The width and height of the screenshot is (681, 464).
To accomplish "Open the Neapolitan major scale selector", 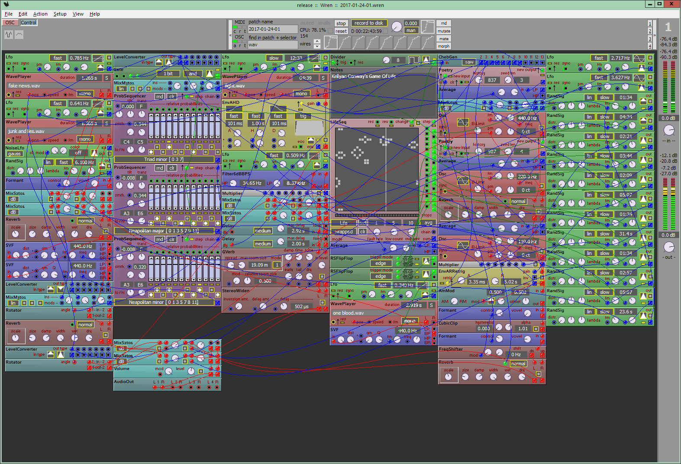I will point(164,231).
